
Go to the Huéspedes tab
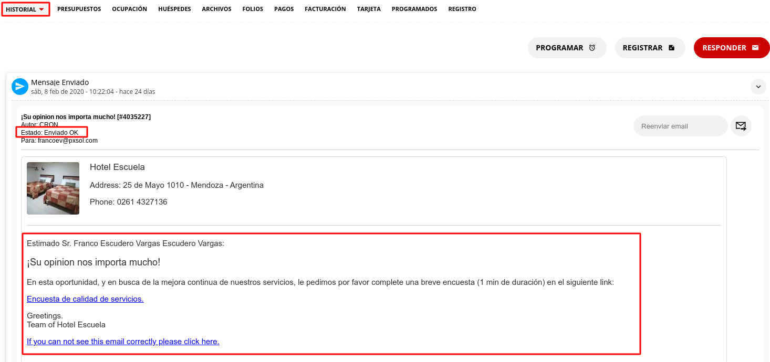(x=174, y=9)
